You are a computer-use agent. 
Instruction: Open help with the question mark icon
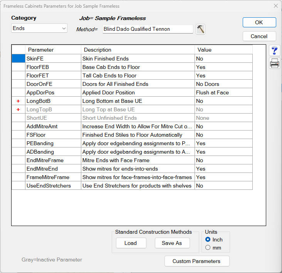[275, 51]
